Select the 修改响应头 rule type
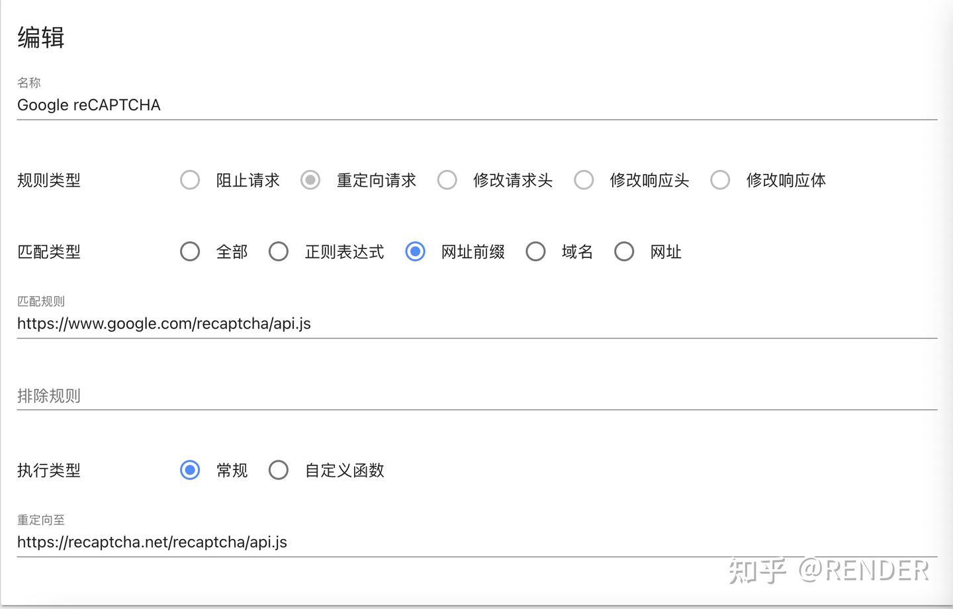Image resolution: width=953 pixels, height=609 pixels. point(584,180)
